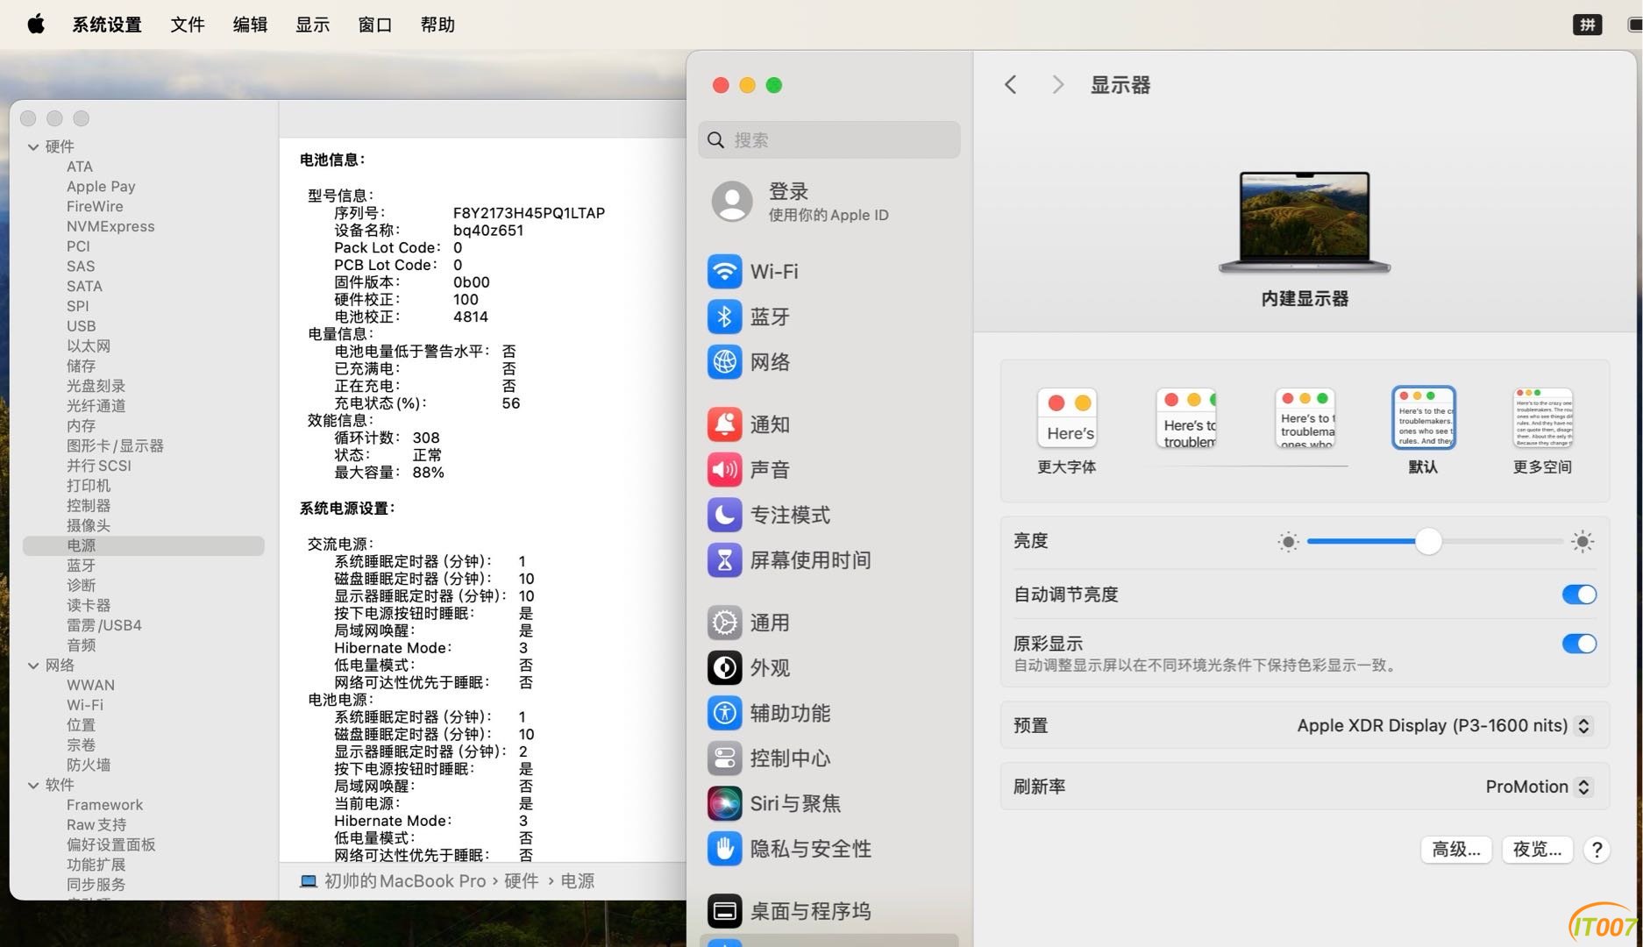Open Notifications (通知) settings icon
This screenshot has height=947, width=1643.
[x=724, y=424]
